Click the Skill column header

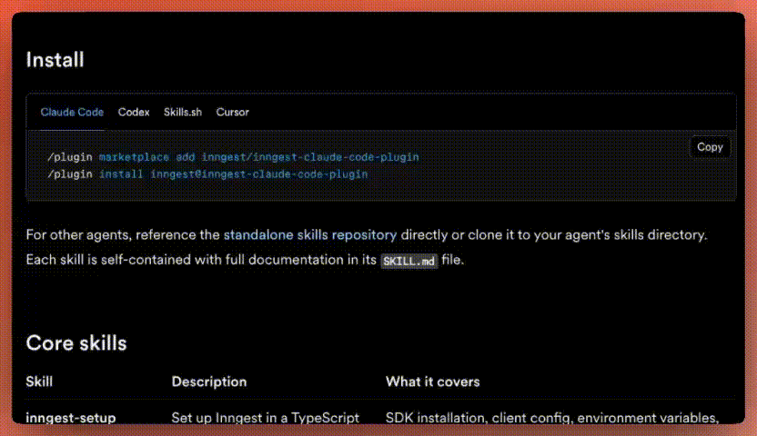pos(39,381)
